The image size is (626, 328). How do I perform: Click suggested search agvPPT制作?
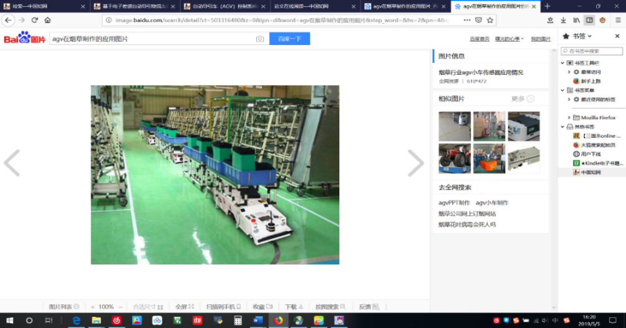click(x=454, y=203)
